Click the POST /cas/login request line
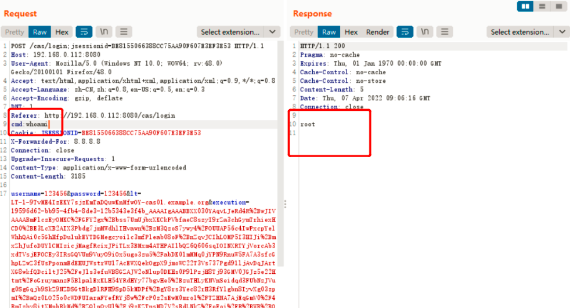Image resolution: width=570 pixels, height=308 pixels. coord(138,46)
